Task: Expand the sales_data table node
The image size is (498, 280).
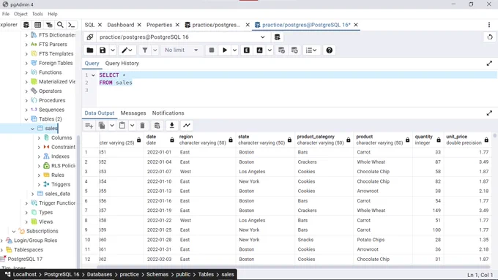Action: (32, 194)
